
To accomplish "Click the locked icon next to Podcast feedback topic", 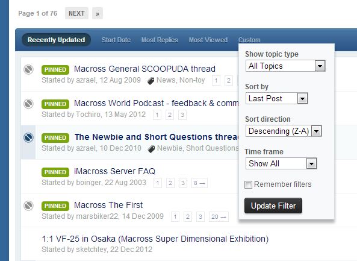I will click(x=28, y=104).
